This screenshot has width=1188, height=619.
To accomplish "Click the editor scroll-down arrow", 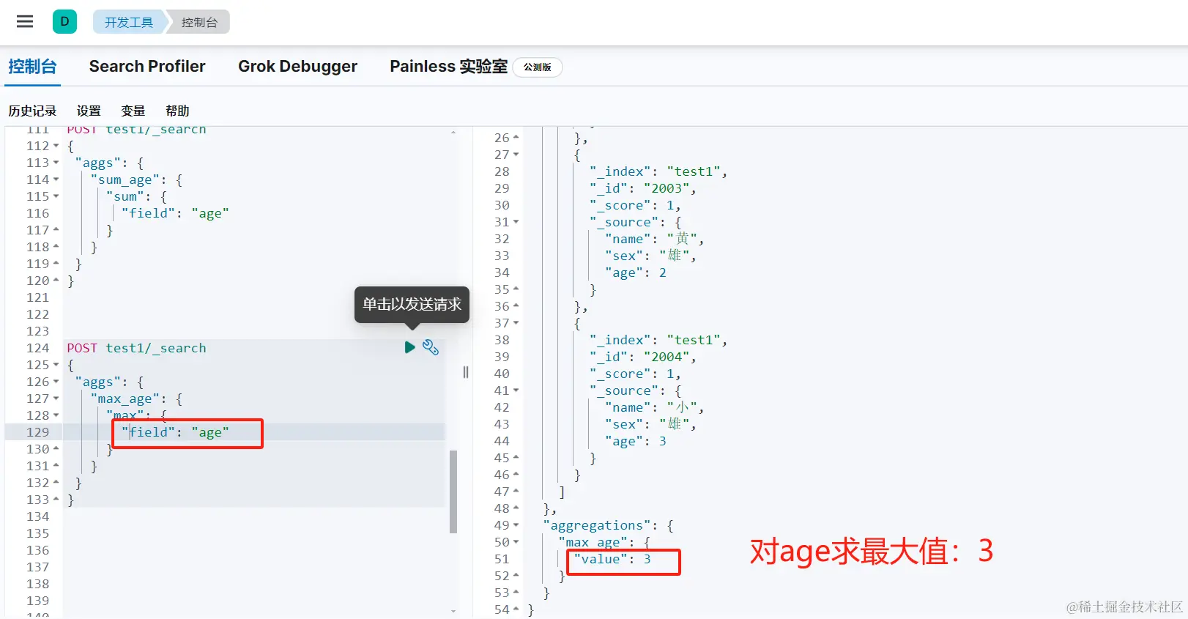I will tap(453, 610).
